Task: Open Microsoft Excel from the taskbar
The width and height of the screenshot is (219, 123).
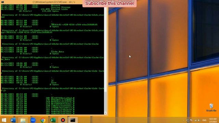Action: (53, 120)
